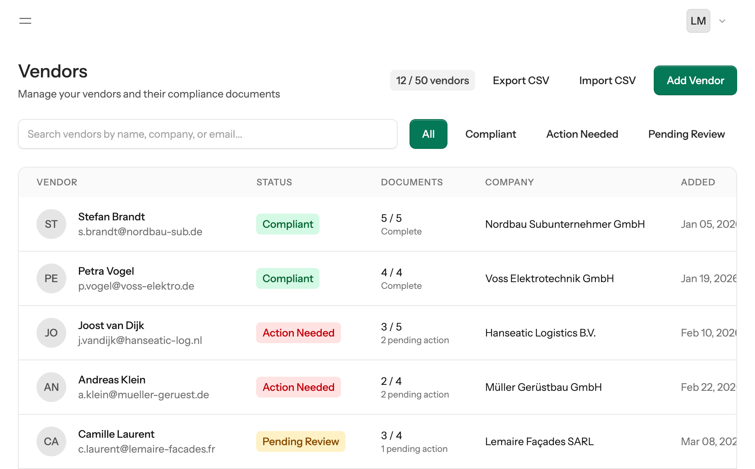Click the DOCUMENTS column header
Viewport: 755px width, 469px height.
pos(412,182)
